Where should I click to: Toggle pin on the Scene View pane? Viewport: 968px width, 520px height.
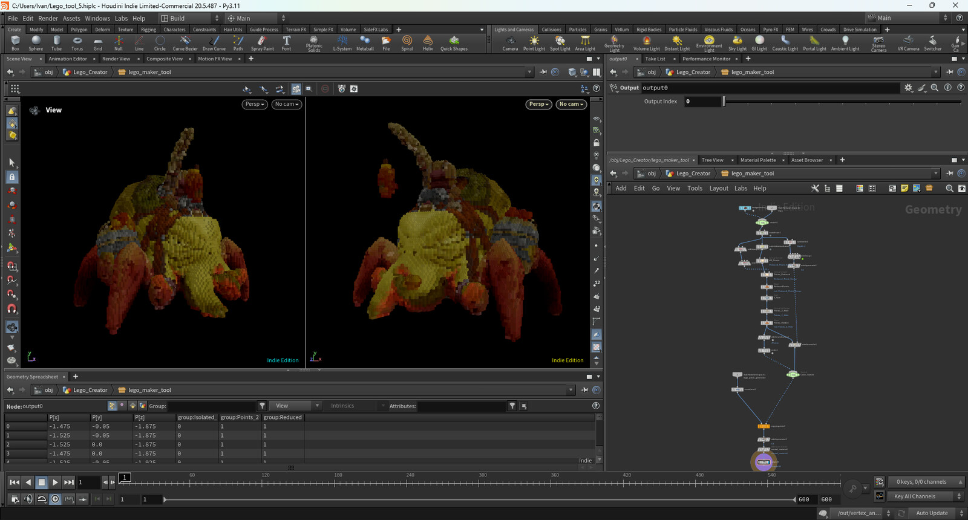point(543,72)
